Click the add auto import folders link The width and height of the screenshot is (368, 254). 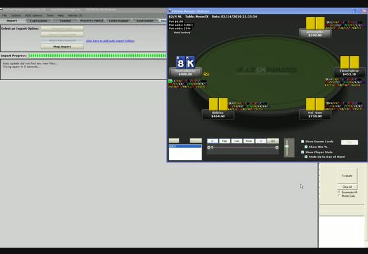(110, 41)
